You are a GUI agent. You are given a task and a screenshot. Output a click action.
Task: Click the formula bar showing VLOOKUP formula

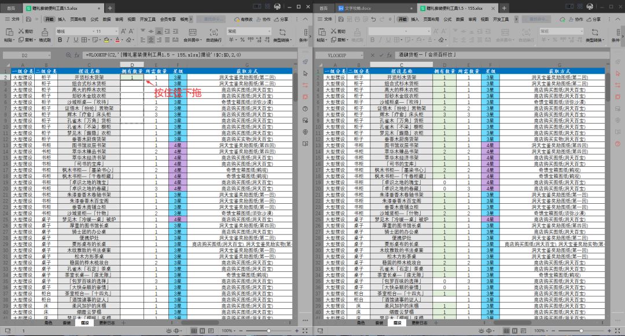pyautogui.click(x=189, y=55)
